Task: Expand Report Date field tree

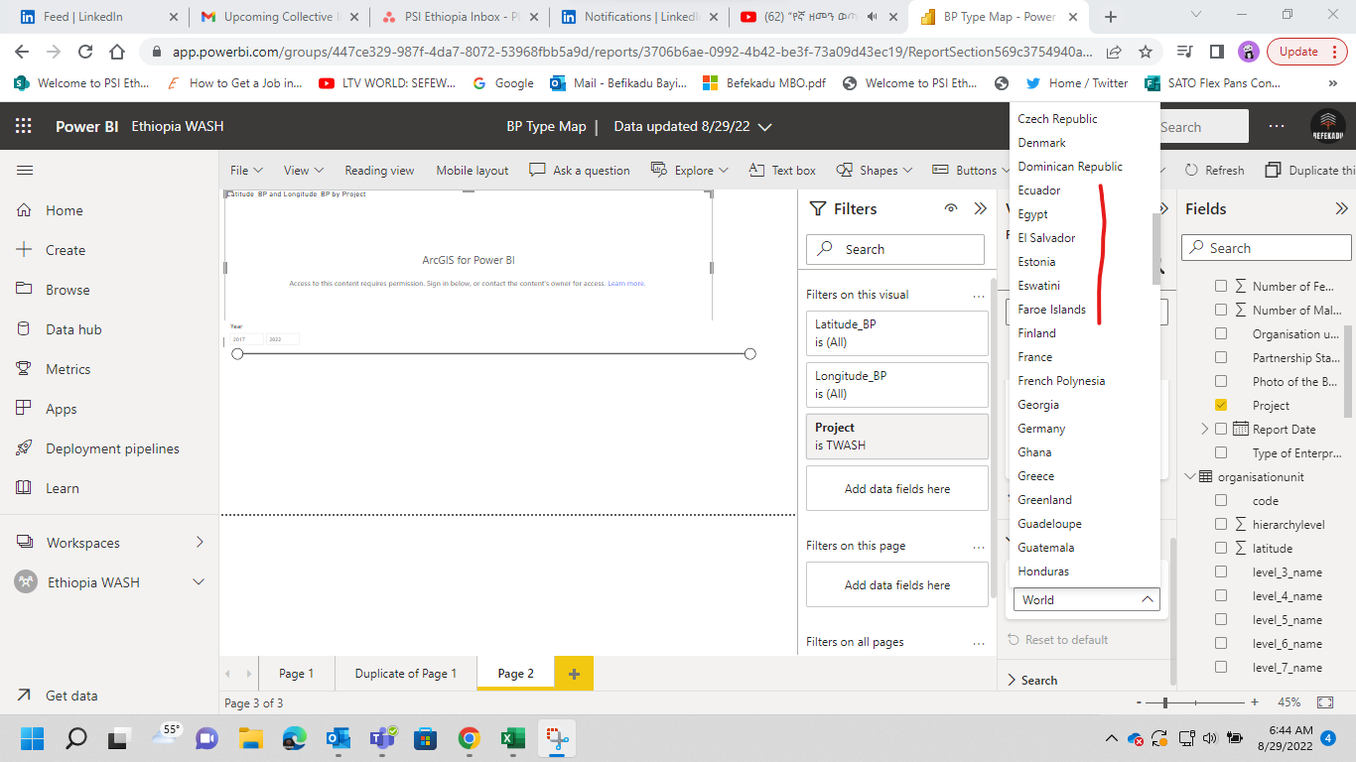Action: [x=1205, y=429]
